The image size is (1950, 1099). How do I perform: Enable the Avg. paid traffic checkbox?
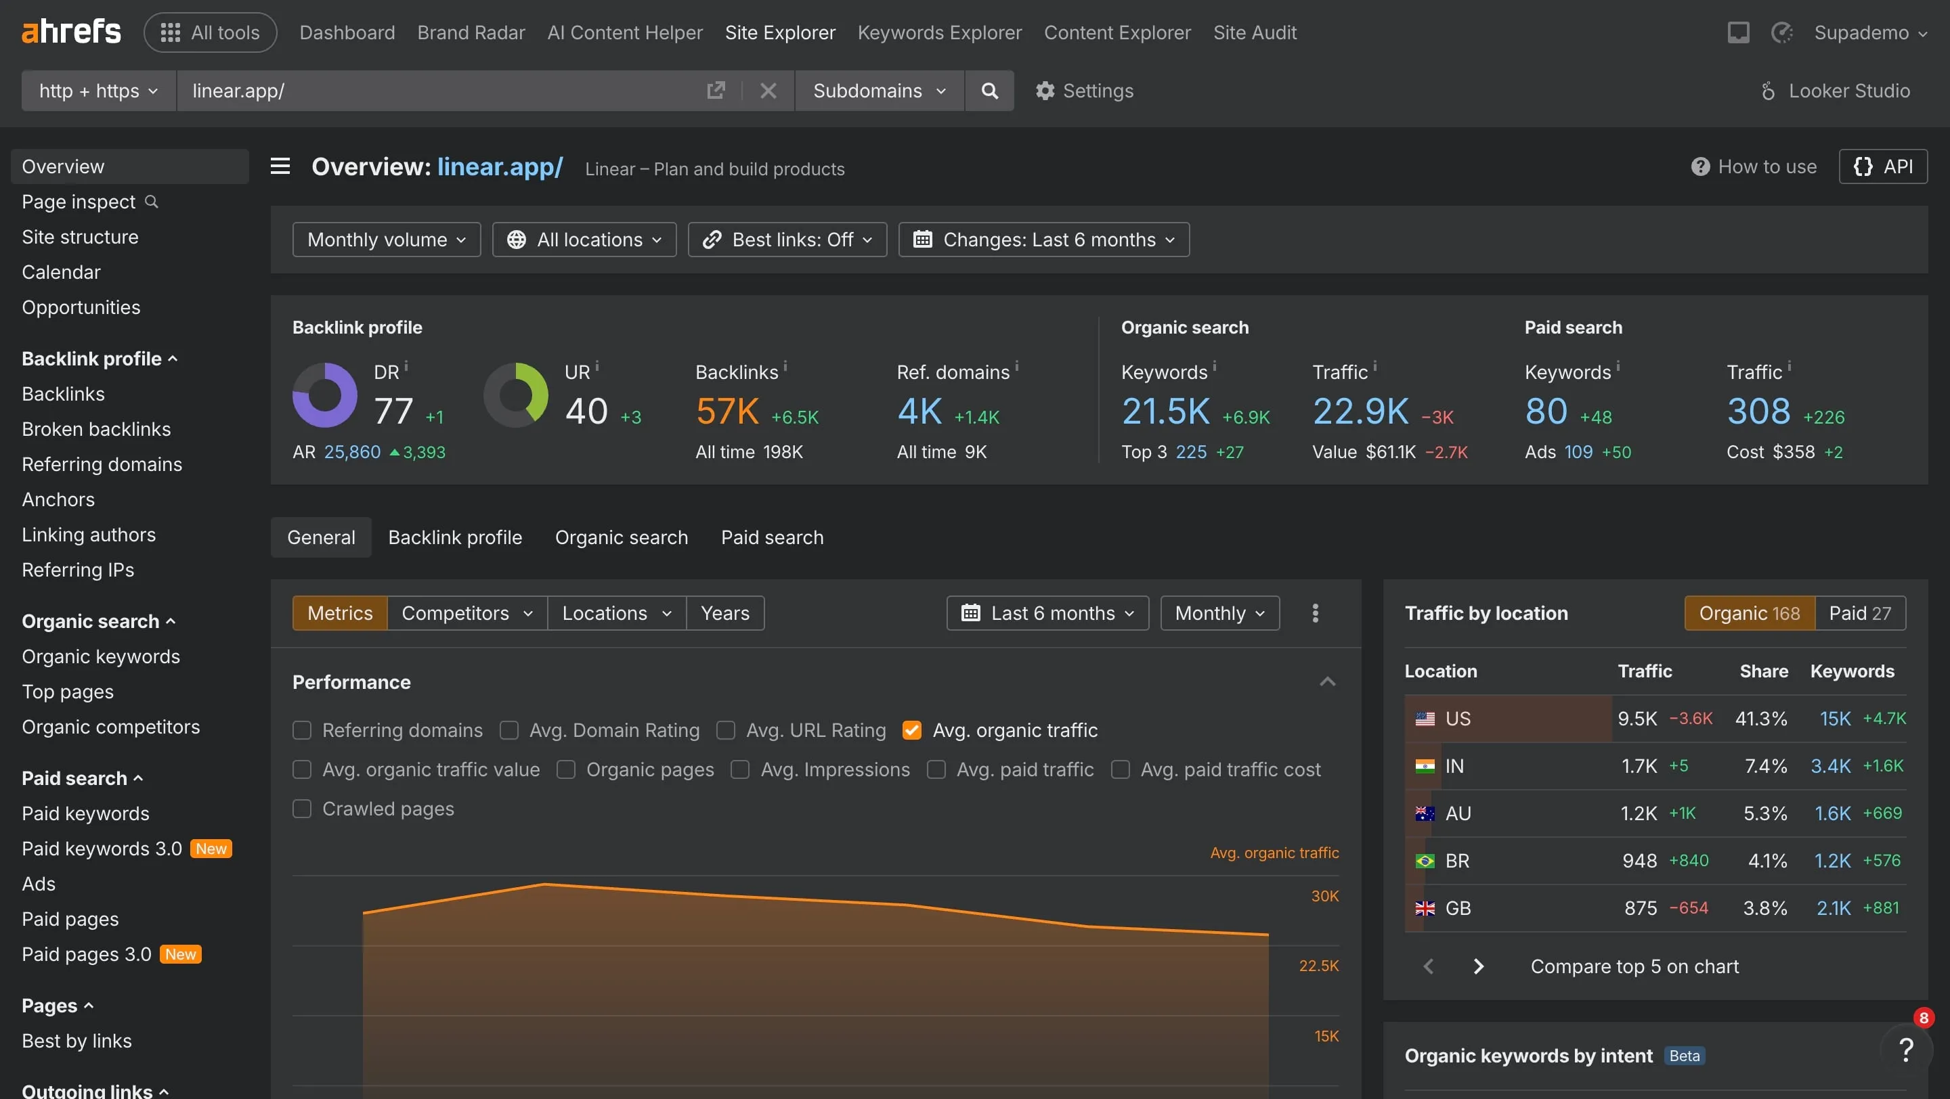[x=936, y=769]
